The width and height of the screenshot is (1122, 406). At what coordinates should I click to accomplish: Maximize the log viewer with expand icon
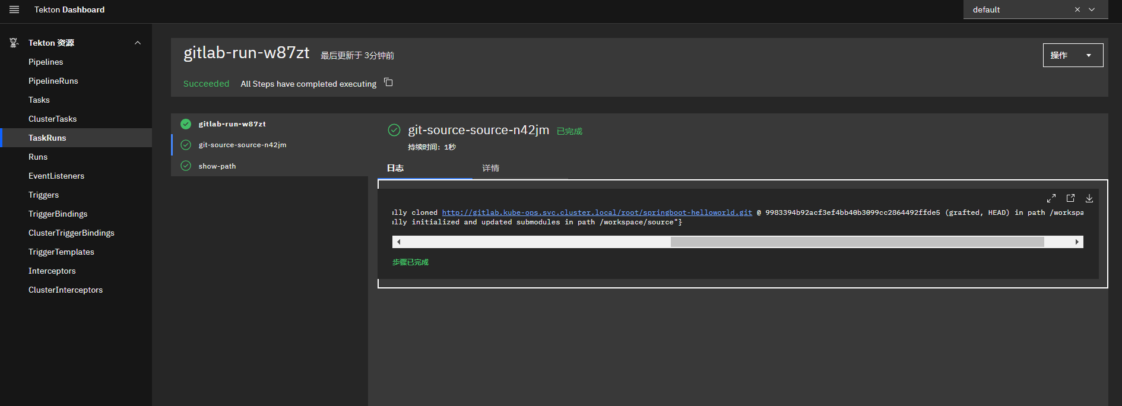click(x=1051, y=198)
